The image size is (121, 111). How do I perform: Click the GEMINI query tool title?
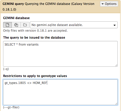13,4
